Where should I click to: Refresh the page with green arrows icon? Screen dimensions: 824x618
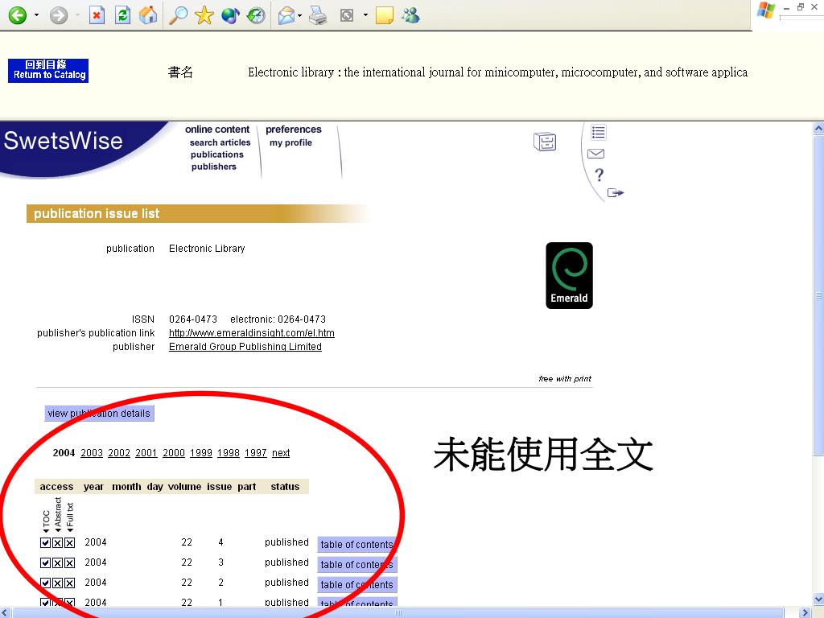122,15
